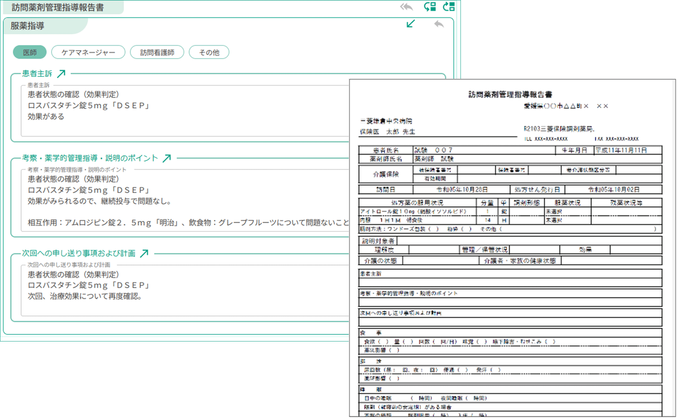The height and width of the screenshot is (418, 677).
Task: Select the ケアマネージャー recipient toggle
Action: pyautogui.click(x=88, y=52)
